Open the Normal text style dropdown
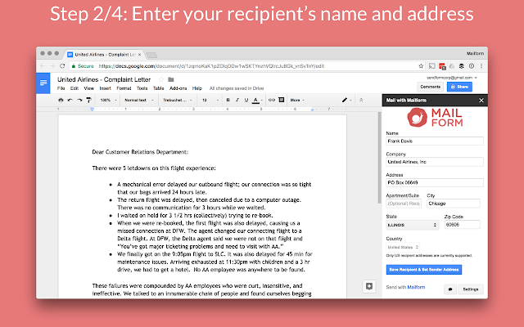The width and height of the screenshot is (524, 327). 138,100
